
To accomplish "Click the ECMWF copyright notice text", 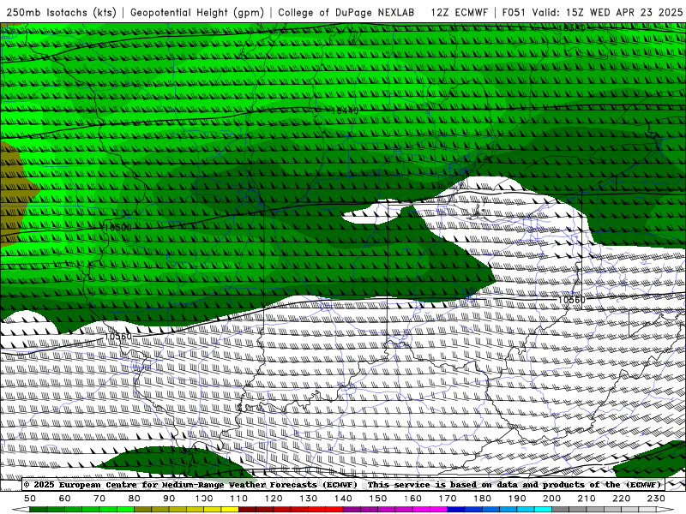I will click(190, 484).
